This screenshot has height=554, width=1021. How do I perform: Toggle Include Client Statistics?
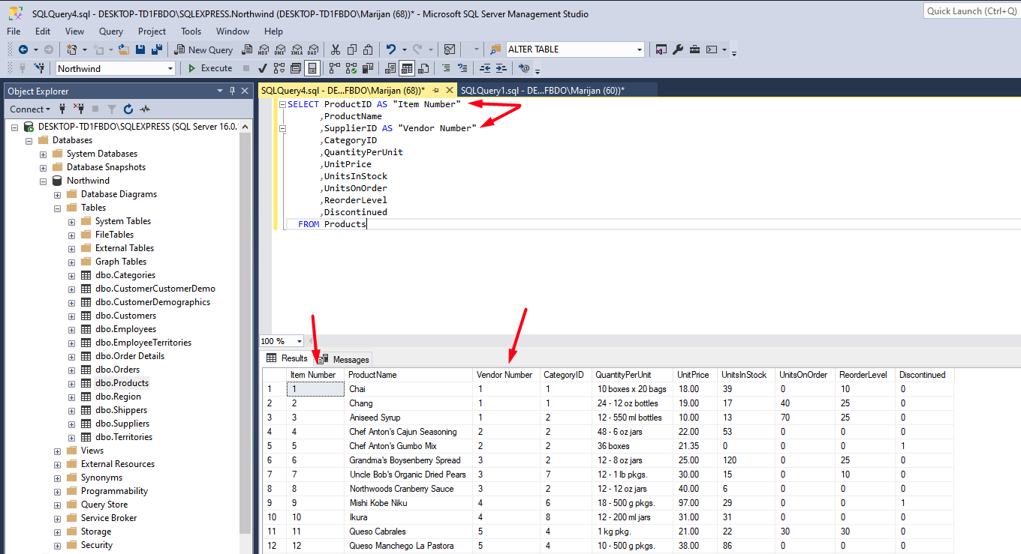367,68
